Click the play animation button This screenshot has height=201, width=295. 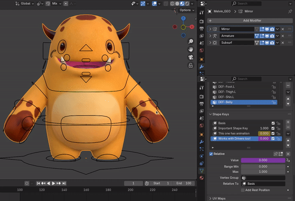[x=54, y=183]
